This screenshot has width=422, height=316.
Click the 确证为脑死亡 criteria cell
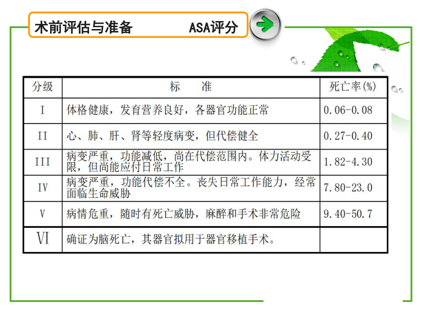(x=191, y=239)
